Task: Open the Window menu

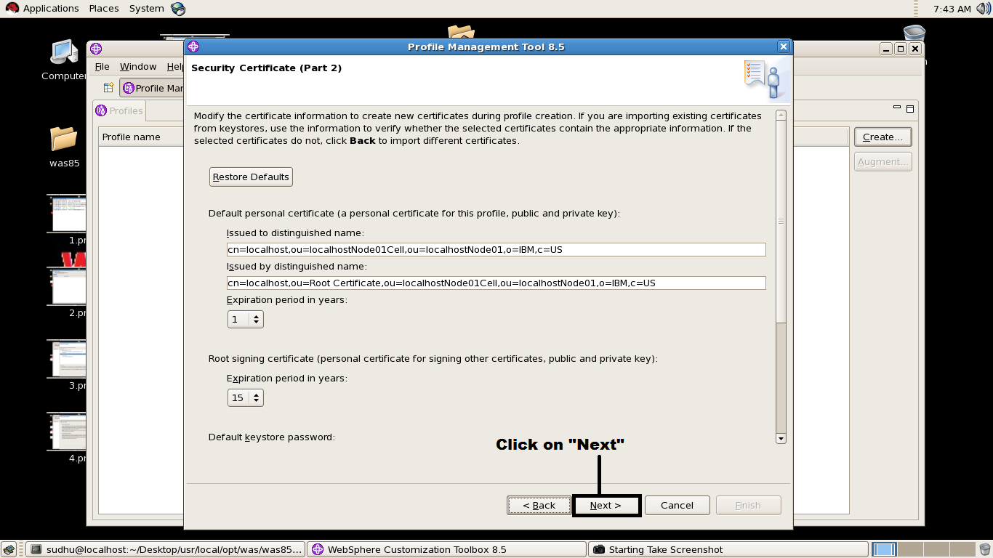Action: [x=137, y=66]
